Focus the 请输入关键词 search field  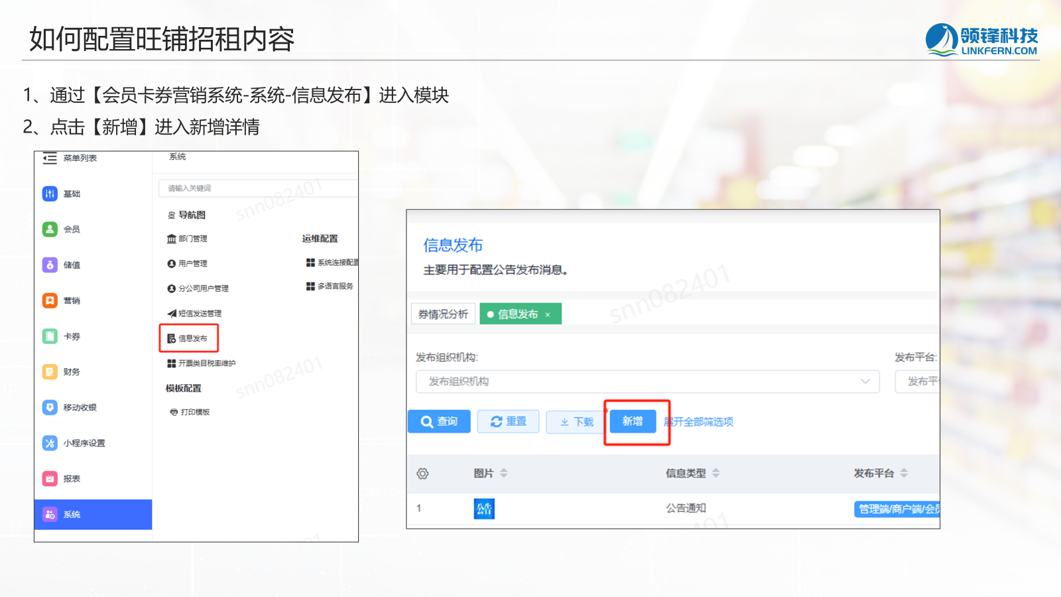(258, 188)
